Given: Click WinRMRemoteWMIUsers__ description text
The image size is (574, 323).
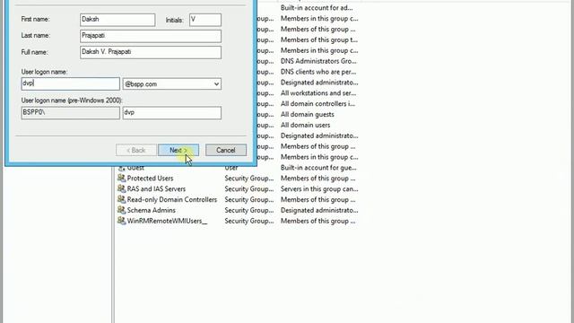Looking at the screenshot, I should (317, 221).
